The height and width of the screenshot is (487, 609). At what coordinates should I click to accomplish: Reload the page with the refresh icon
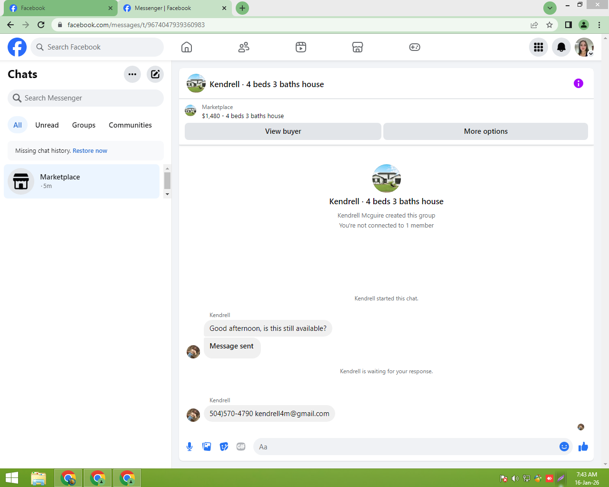click(x=41, y=25)
